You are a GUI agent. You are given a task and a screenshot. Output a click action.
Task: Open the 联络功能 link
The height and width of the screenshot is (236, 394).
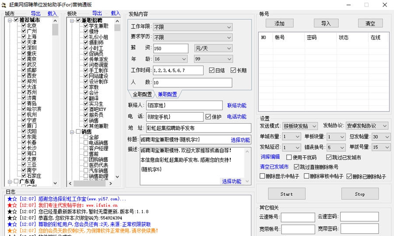pos(237,105)
